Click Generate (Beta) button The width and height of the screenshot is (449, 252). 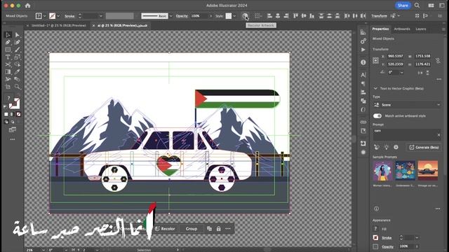[x=424, y=147]
